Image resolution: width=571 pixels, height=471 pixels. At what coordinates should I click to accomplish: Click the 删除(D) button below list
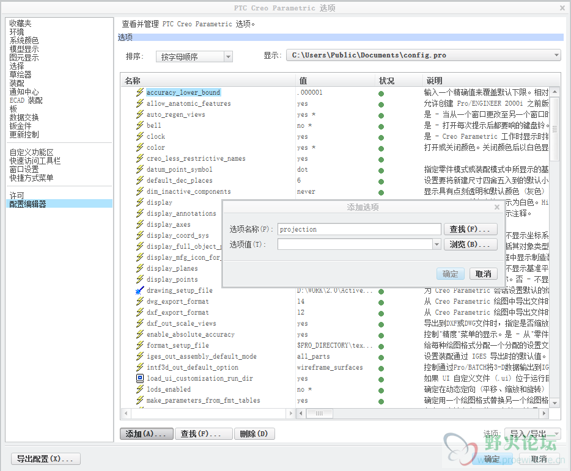pos(254,434)
